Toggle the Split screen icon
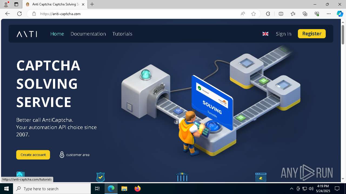The height and width of the screenshot is (194, 346). pyautogui.click(x=281, y=14)
